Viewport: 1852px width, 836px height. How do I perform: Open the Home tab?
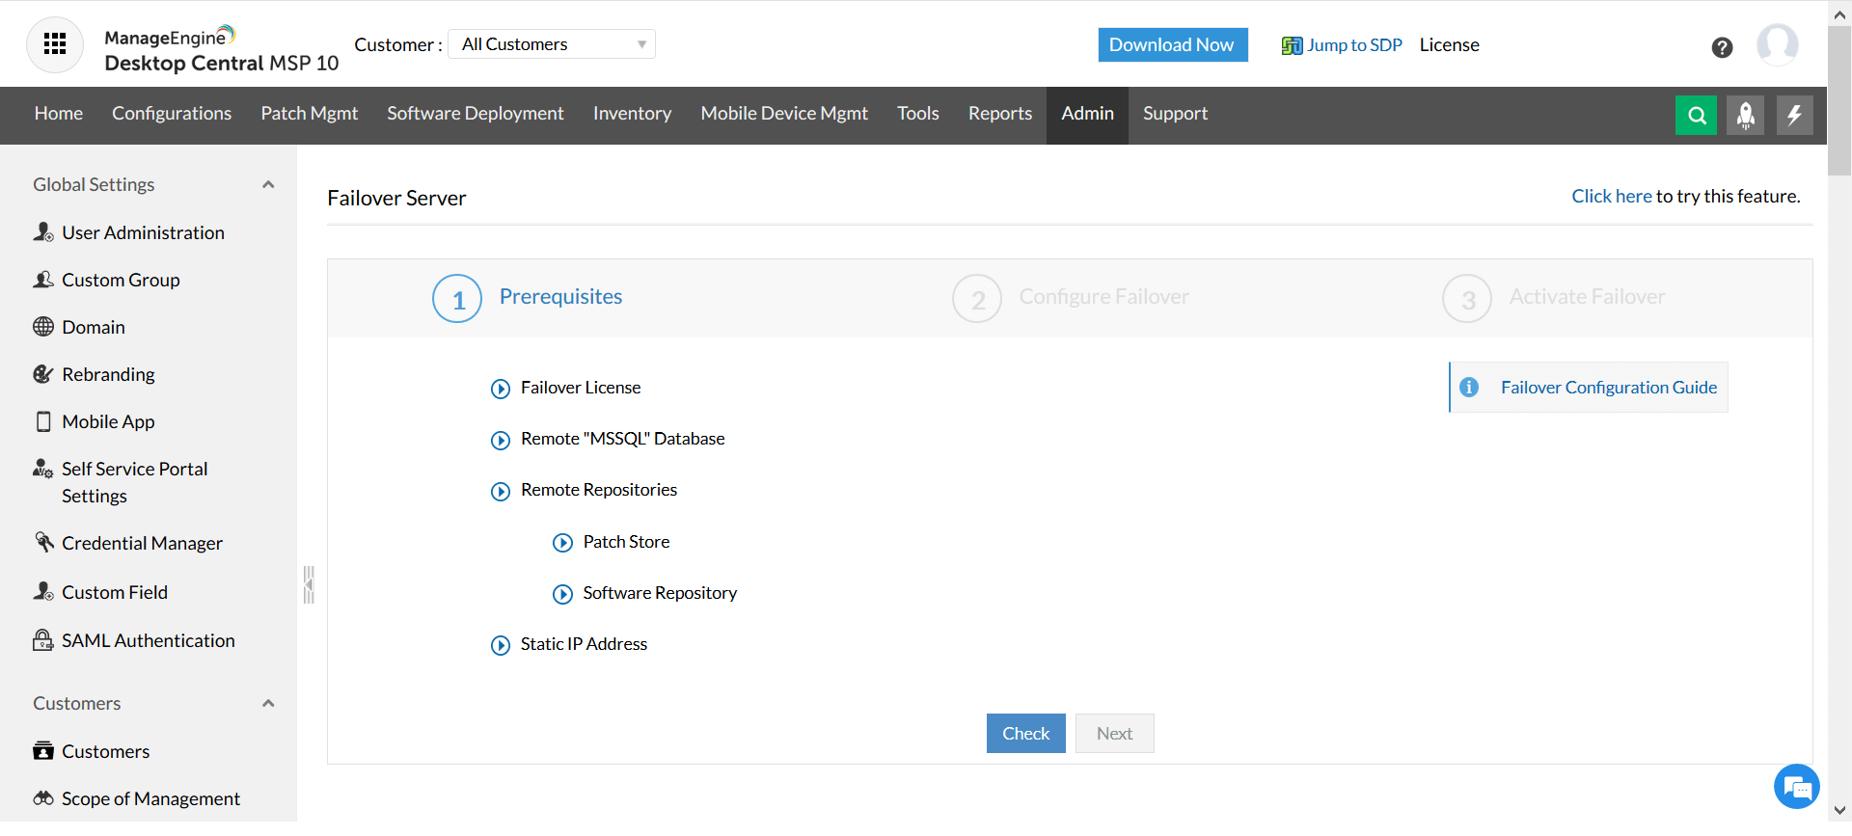(x=59, y=114)
